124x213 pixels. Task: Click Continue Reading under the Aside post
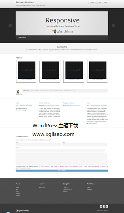pos(93,123)
